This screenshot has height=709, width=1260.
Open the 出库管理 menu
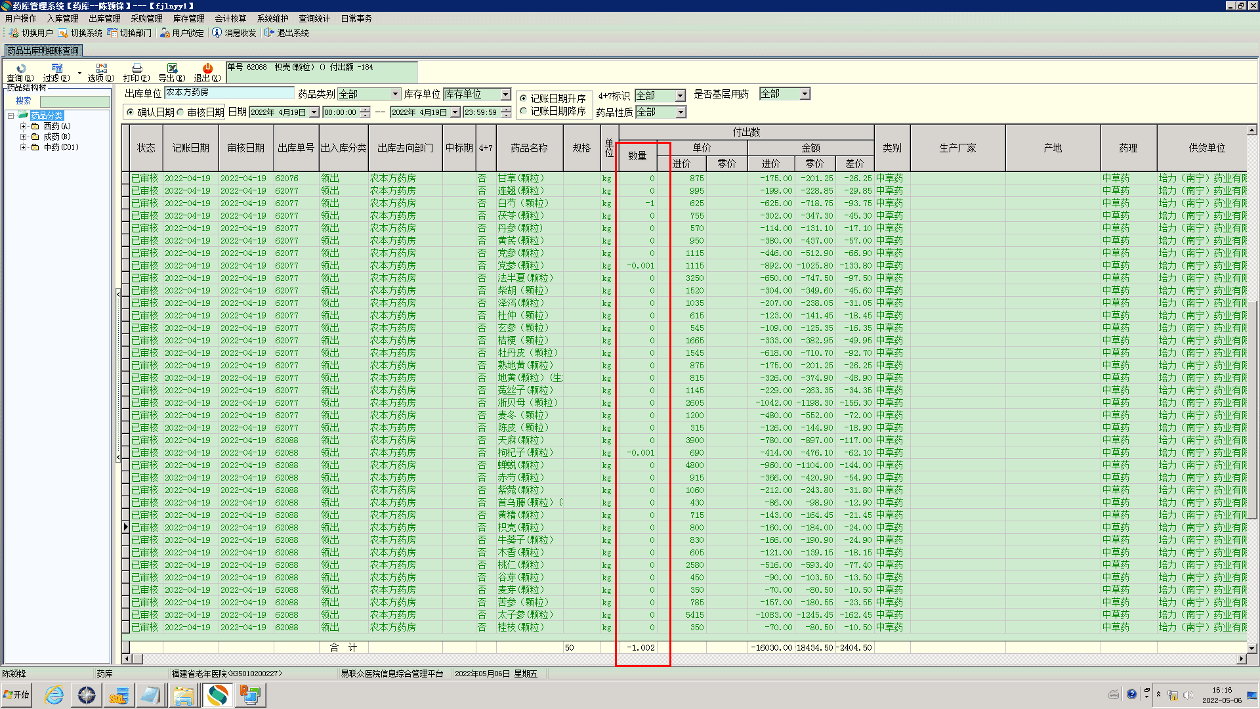pyautogui.click(x=104, y=18)
